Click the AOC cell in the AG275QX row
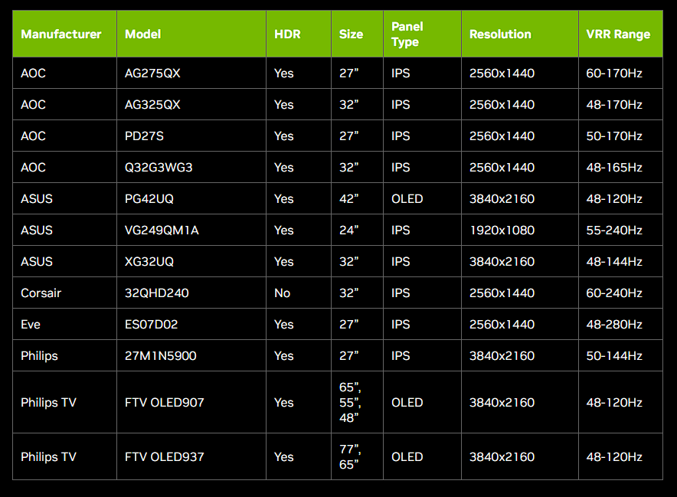This screenshot has height=497, width=677. pyautogui.click(x=65, y=73)
